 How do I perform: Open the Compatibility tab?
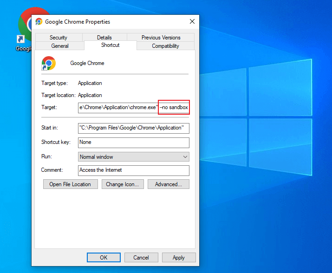pos(165,46)
